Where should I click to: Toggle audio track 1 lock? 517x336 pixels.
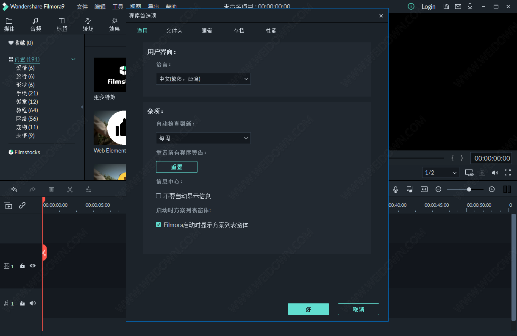[x=22, y=303]
